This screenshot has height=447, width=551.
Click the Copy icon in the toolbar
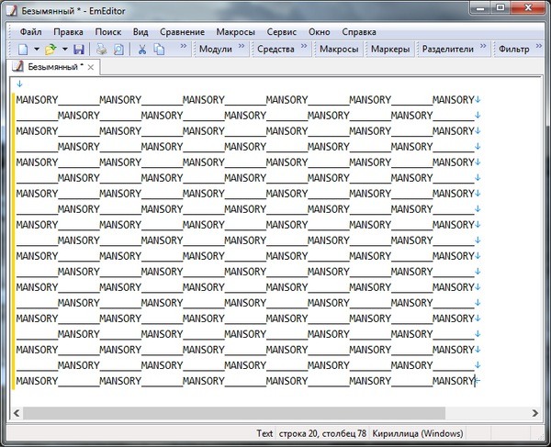click(160, 49)
